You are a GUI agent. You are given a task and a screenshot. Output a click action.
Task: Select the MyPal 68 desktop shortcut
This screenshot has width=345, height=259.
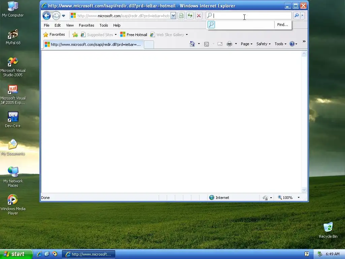click(13, 37)
